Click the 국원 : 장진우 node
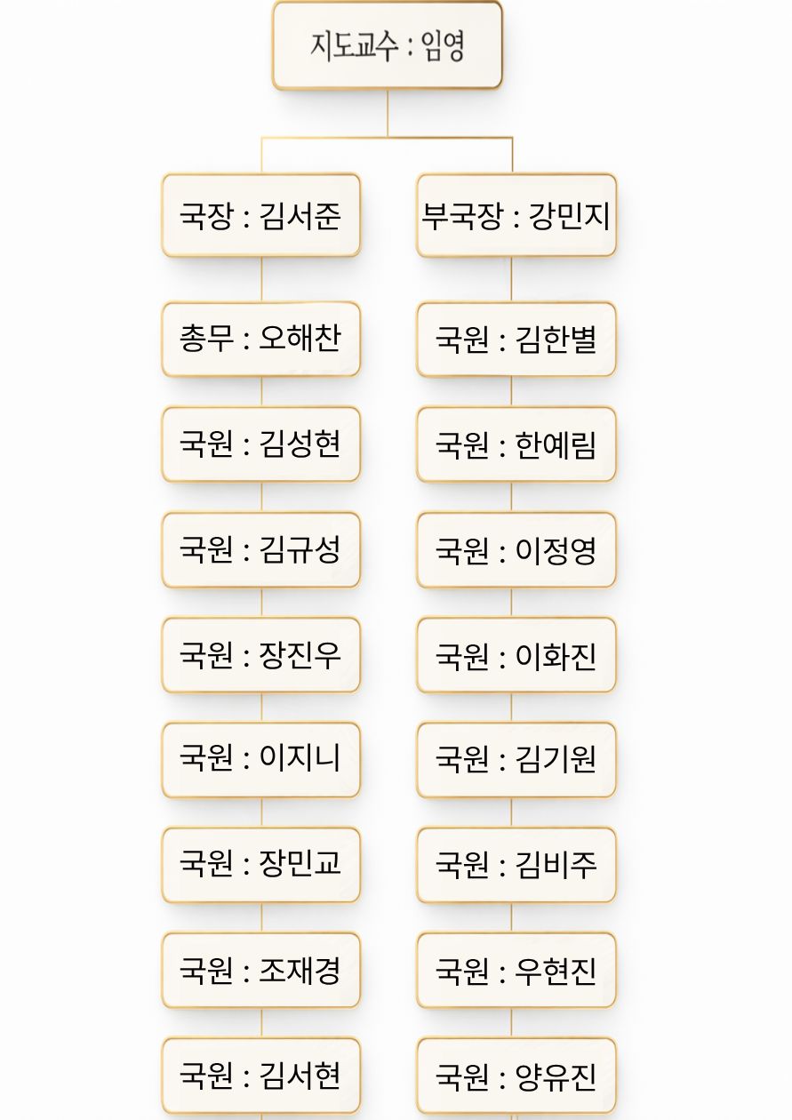Image resolution: width=792 pixels, height=1120 pixels. pyautogui.click(x=260, y=654)
